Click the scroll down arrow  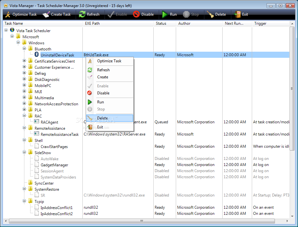coord(292,216)
